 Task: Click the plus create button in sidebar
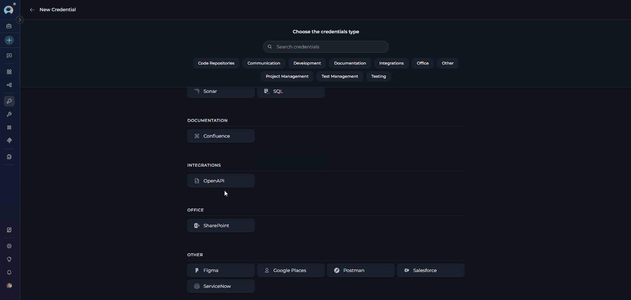(9, 40)
